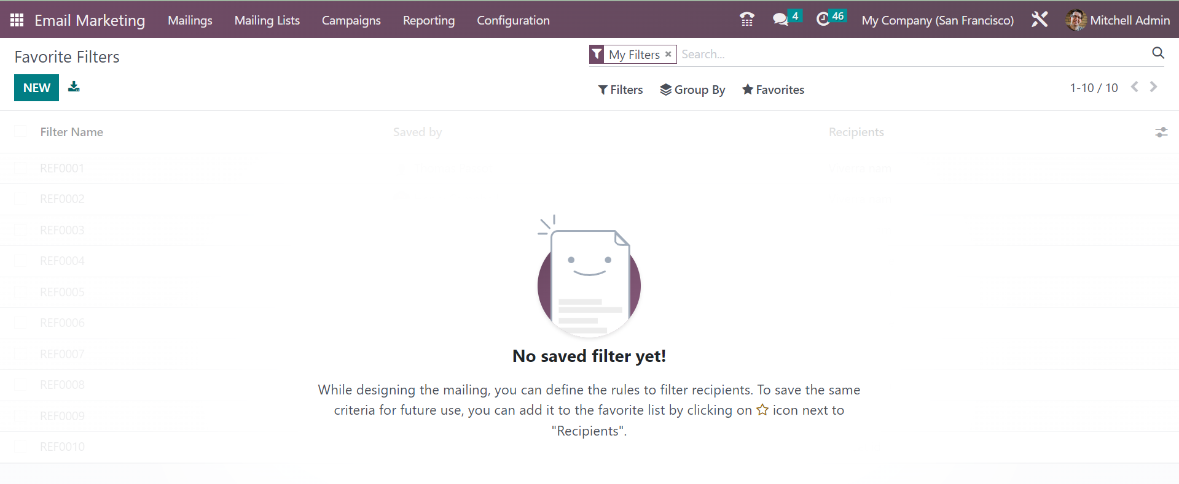Open the Reporting menu
The image size is (1179, 484).
[x=429, y=20]
